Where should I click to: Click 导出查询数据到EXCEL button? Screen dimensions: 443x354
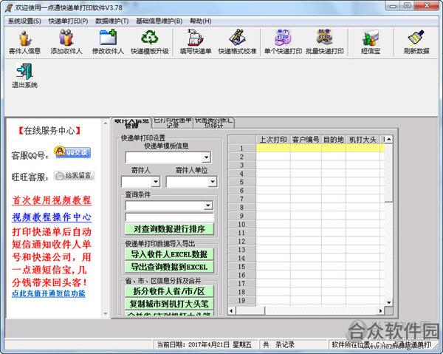(x=169, y=267)
